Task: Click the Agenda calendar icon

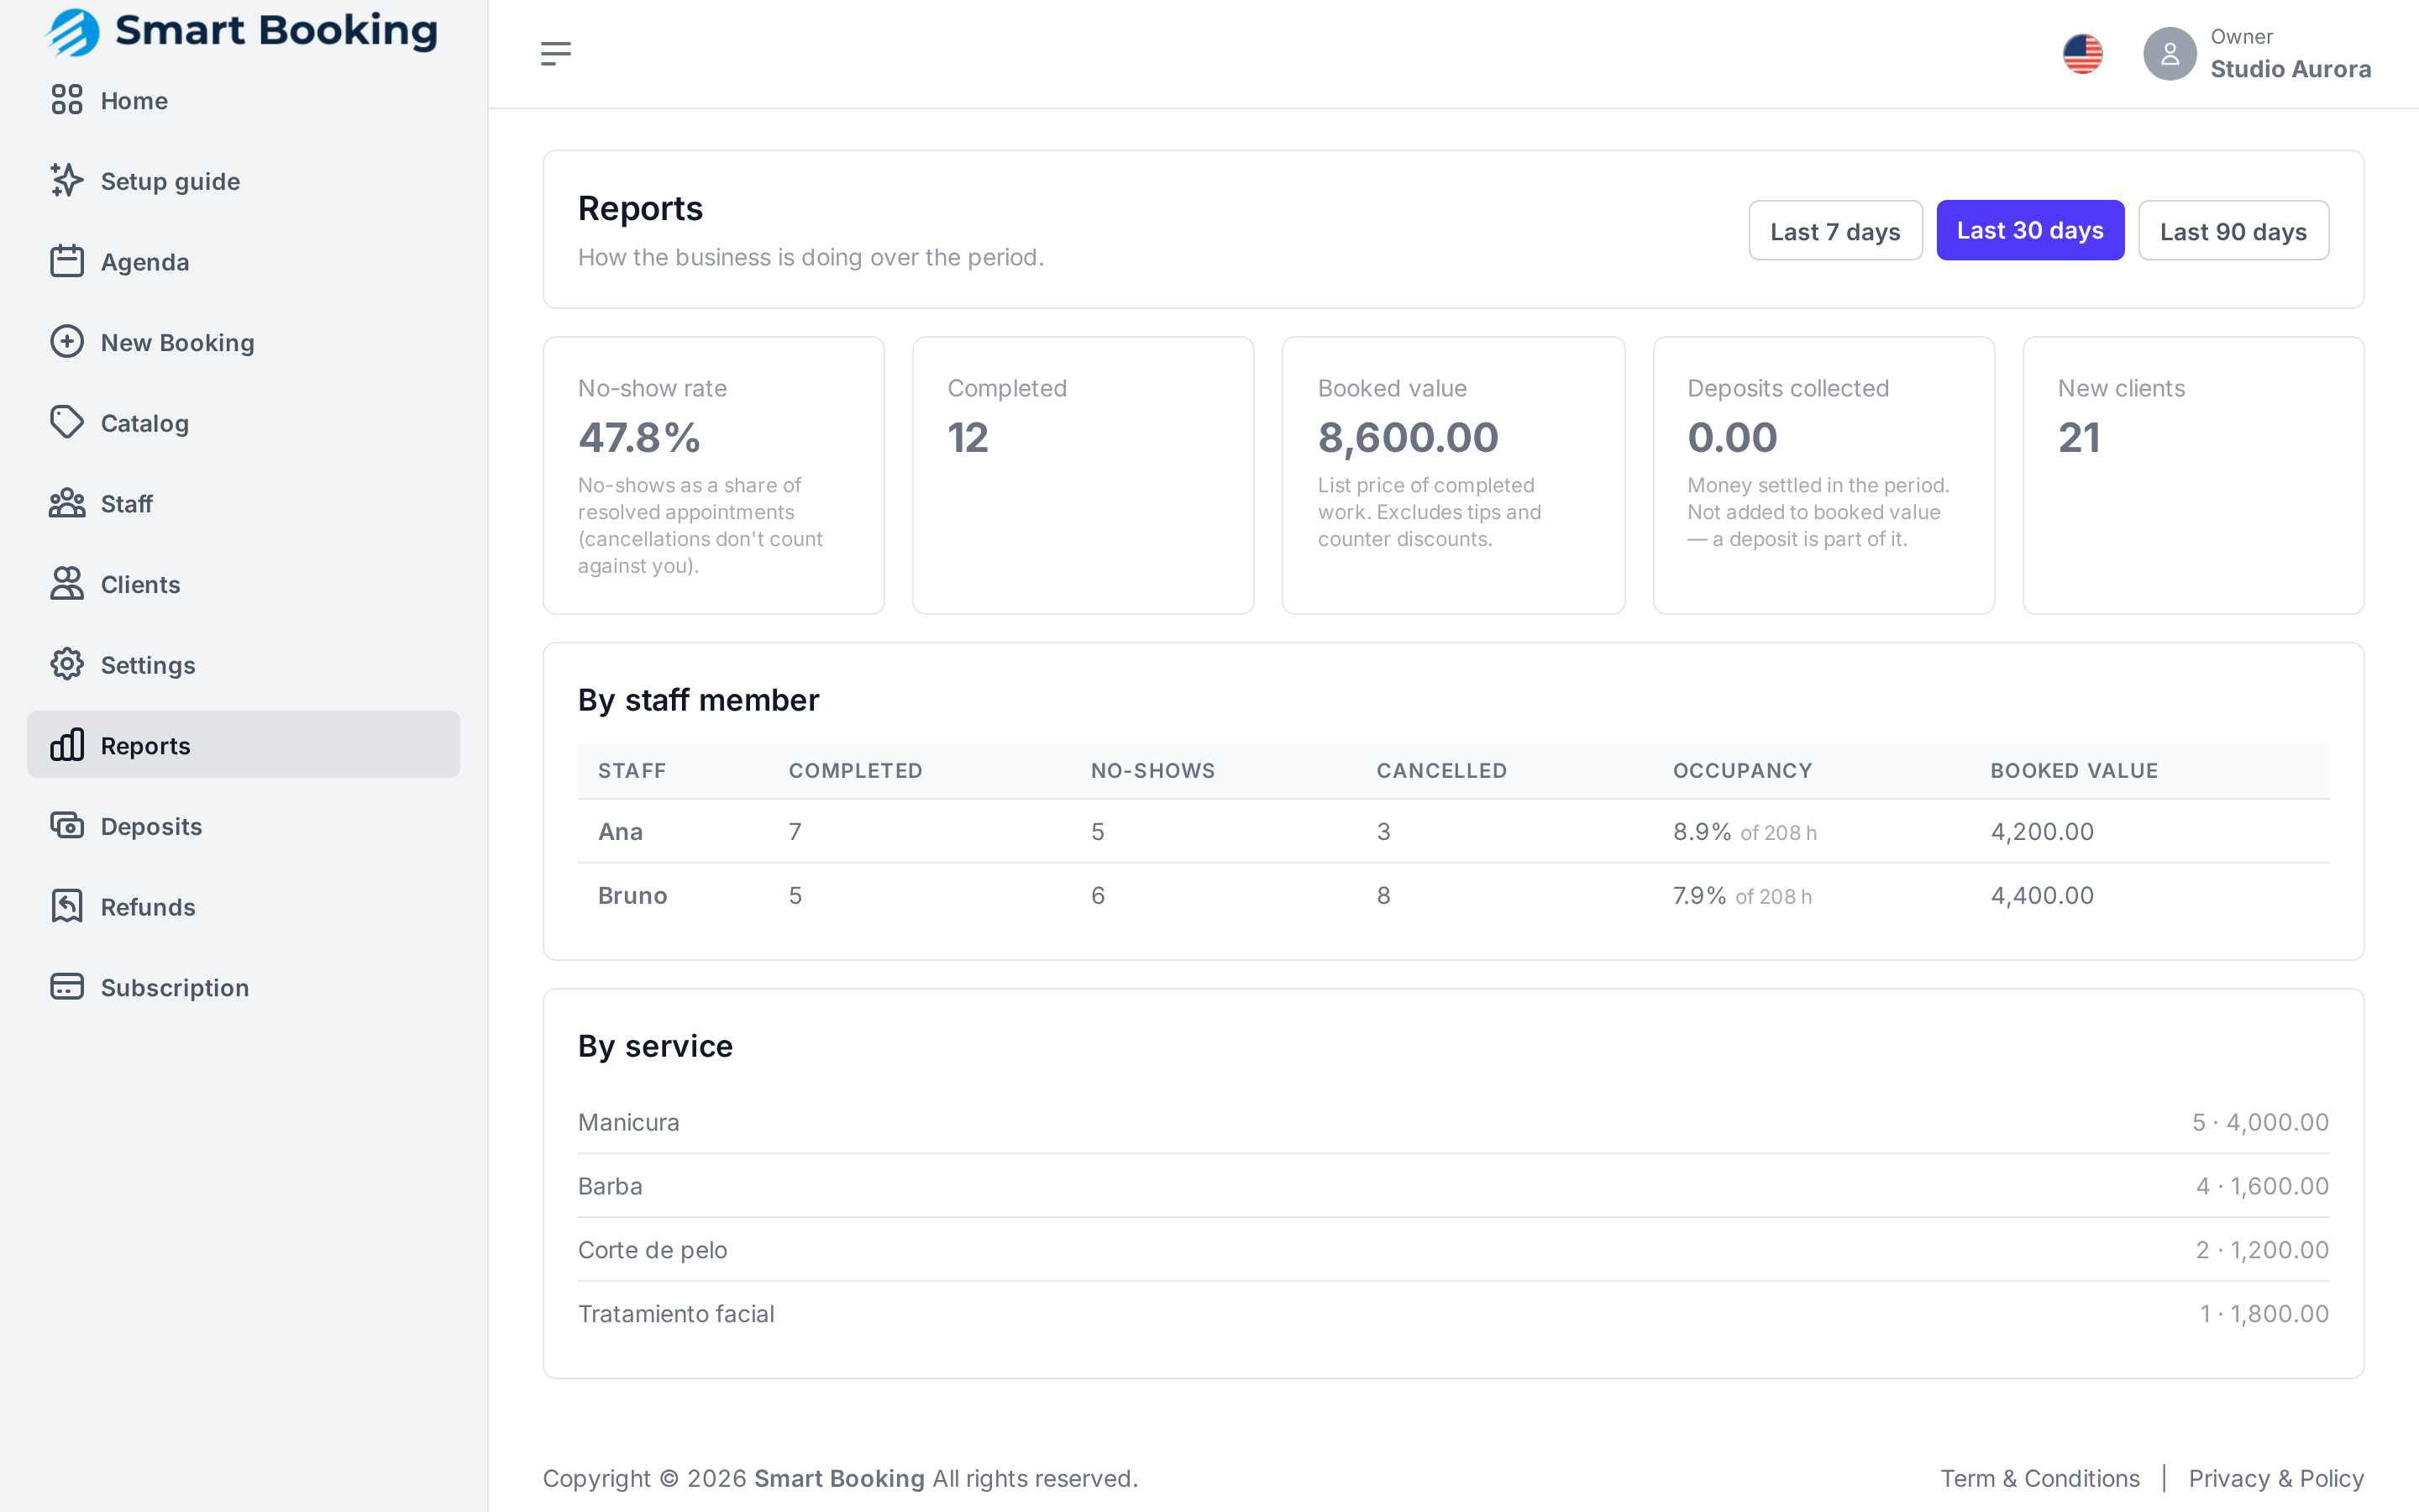Action: tap(67, 261)
